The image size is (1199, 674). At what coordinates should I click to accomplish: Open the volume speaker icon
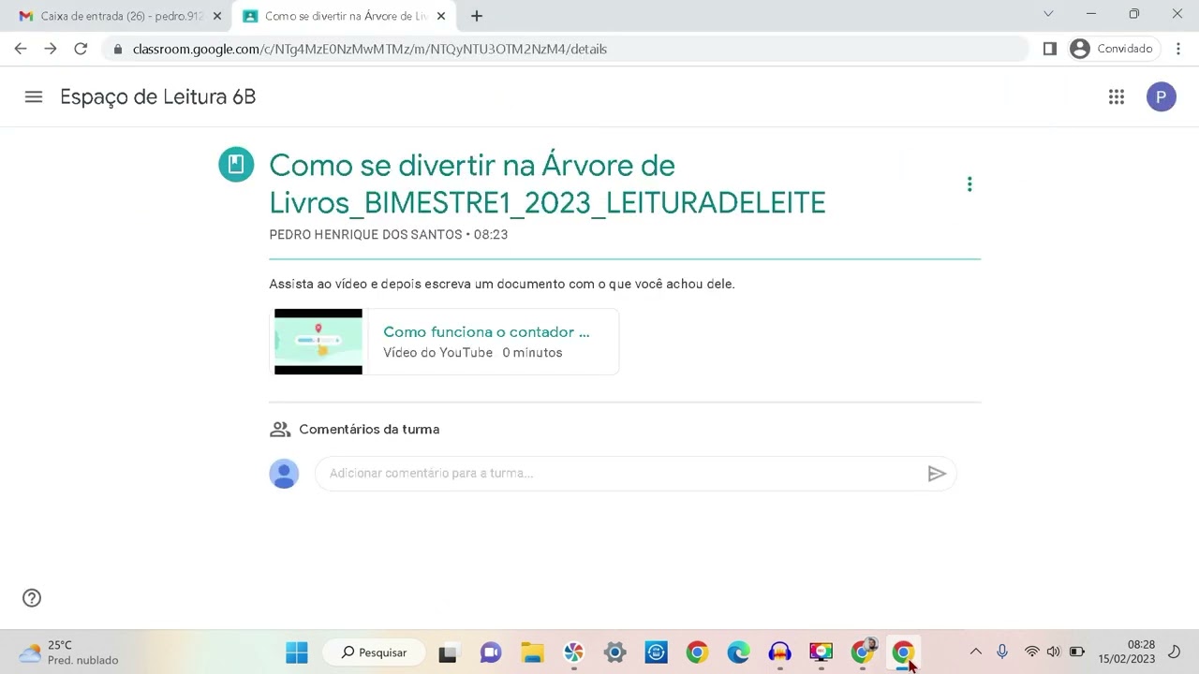tap(1054, 652)
